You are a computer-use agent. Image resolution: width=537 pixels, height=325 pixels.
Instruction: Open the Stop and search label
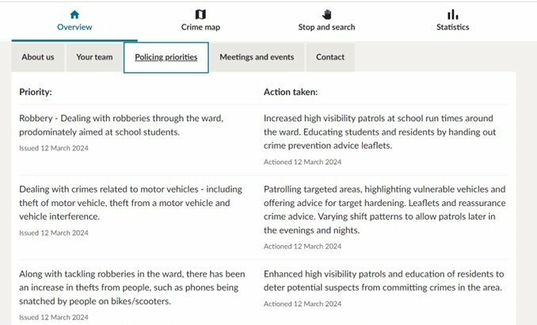coord(327,27)
